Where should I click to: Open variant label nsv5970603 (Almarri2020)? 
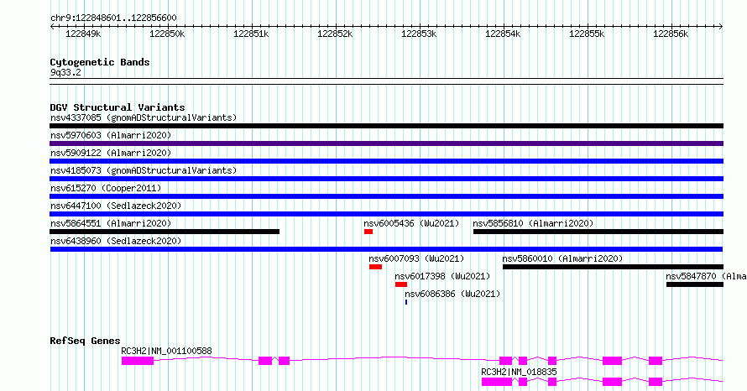click(x=111, y=135)
